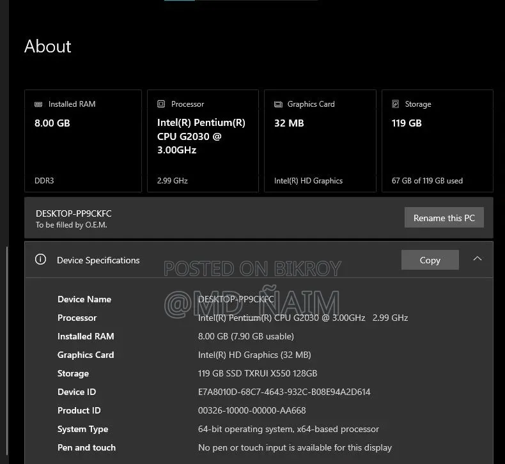
Task: Click the Device Name label
Action: pos(84,299)
